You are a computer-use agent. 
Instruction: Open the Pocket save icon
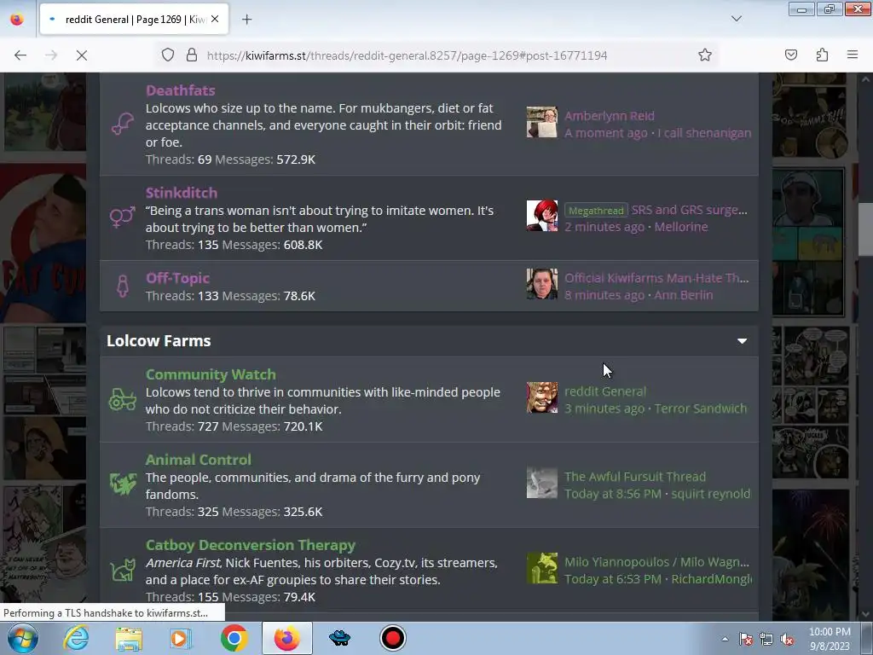point(790,55)
